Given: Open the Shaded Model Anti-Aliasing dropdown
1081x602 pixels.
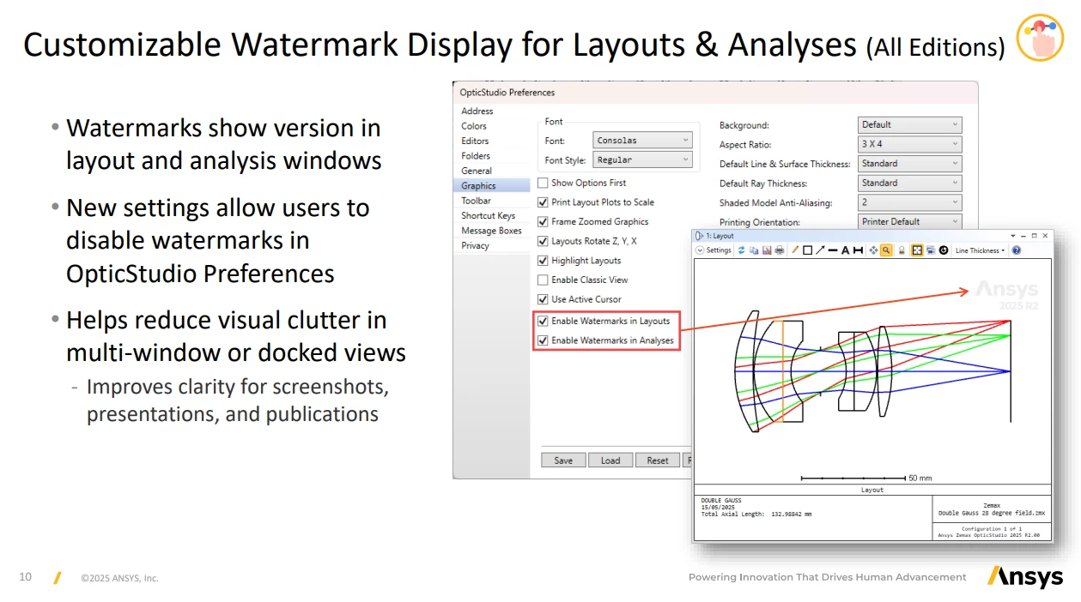Looking at the screenshot, I should coord(910,202).
